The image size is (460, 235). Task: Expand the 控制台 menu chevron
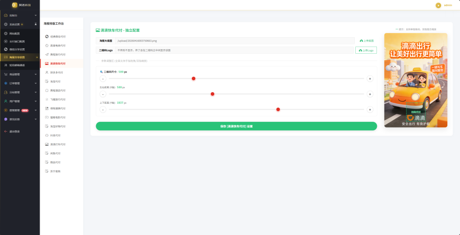35,15
